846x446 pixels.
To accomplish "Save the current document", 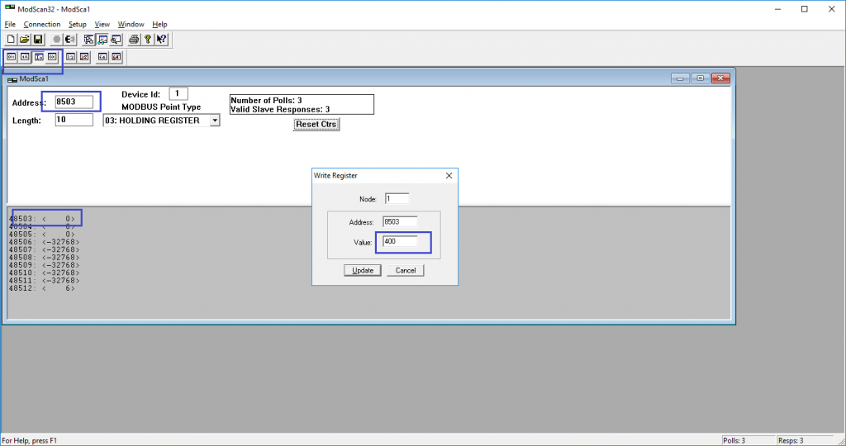I will 38,40.
